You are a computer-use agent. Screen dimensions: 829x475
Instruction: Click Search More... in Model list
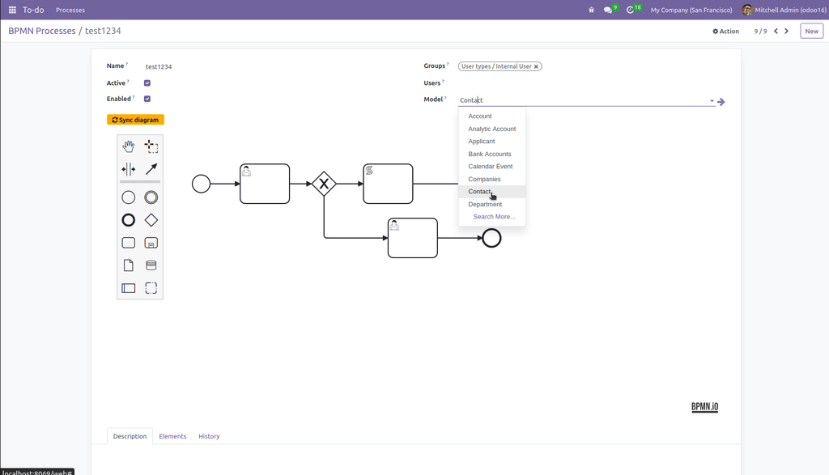492,217
